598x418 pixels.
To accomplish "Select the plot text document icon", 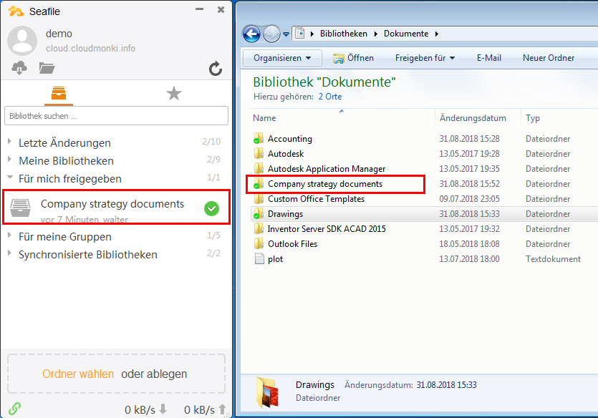I will tap(259, 259).
